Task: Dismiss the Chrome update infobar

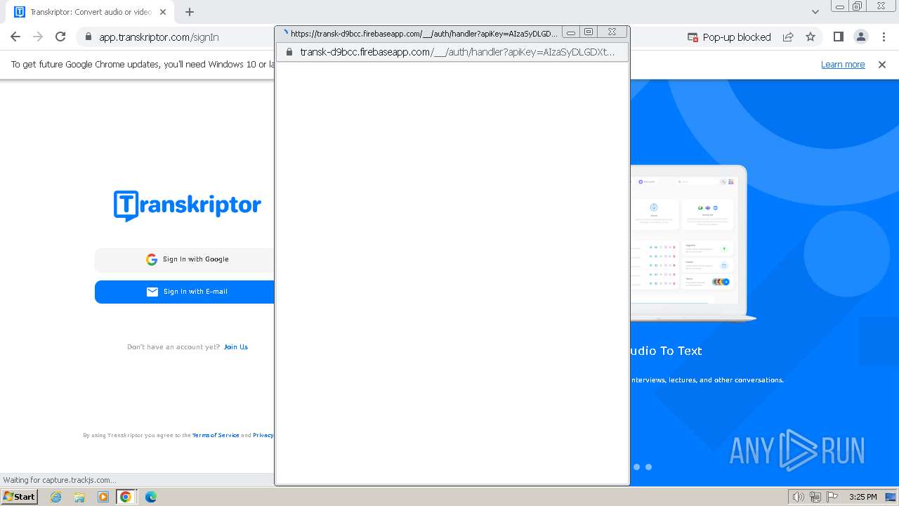Action: [x=882, y=65]
